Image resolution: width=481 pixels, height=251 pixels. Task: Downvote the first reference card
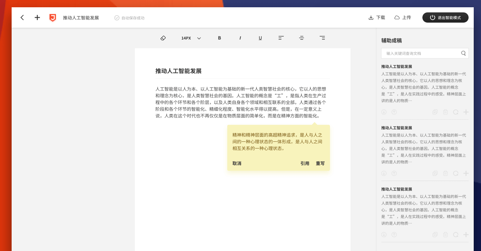coord(384,112)
